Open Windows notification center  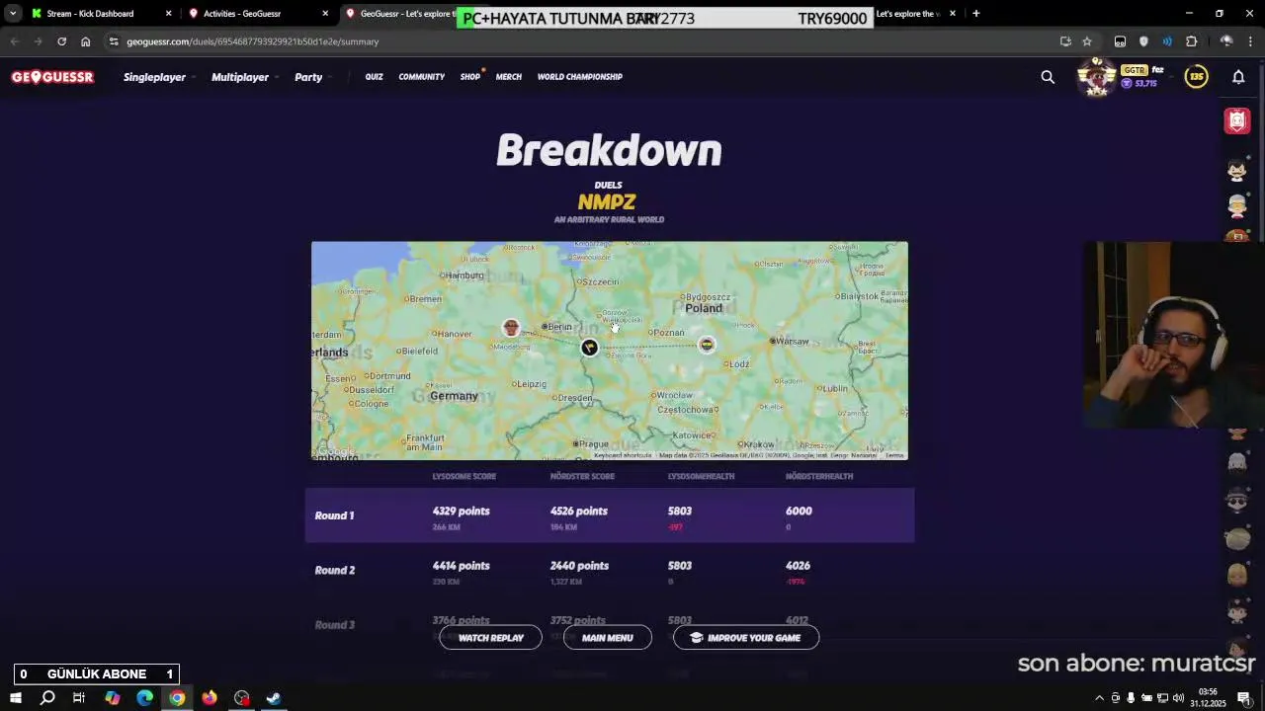coord(1244,698)
